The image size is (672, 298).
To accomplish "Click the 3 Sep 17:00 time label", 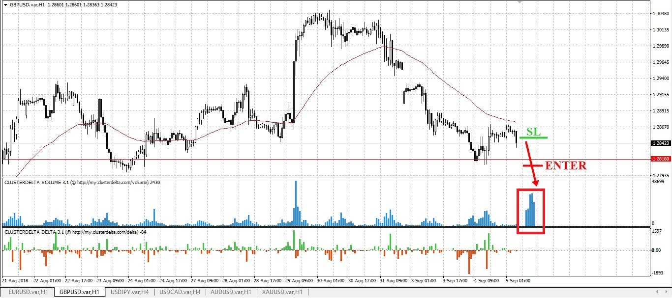I will (455, 281).
